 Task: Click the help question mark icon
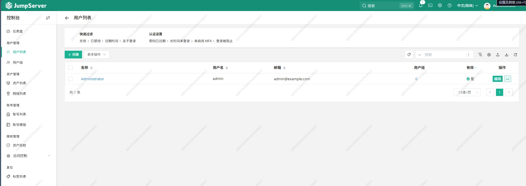(449, 6)
